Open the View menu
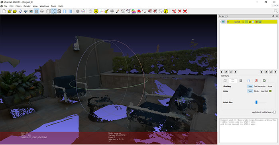Screen dimensions: 279x145 coord(35,6)
